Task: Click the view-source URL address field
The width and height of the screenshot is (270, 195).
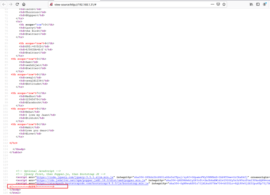Action: tap(126, 4)
